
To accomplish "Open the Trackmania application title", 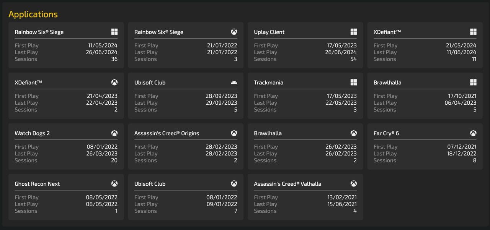I will (268, 83).
